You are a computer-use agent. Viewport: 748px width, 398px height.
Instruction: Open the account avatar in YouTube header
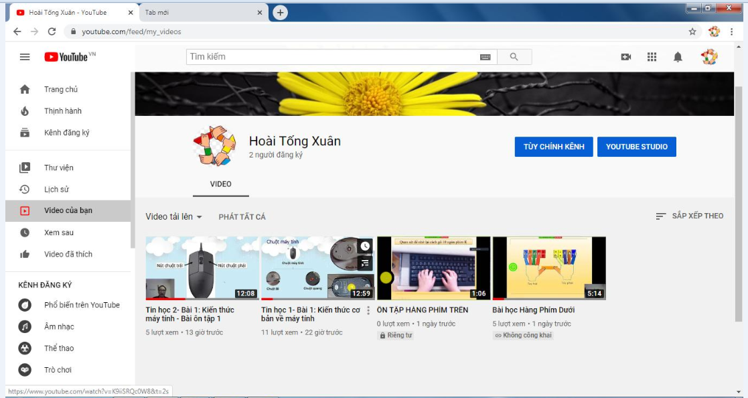(x=709, y=57)
